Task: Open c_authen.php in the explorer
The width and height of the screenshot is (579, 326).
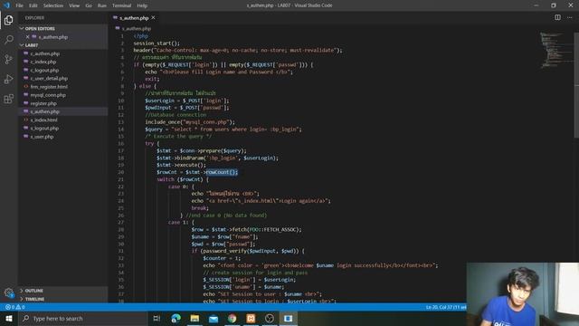Action: click(x=44, y=53)
